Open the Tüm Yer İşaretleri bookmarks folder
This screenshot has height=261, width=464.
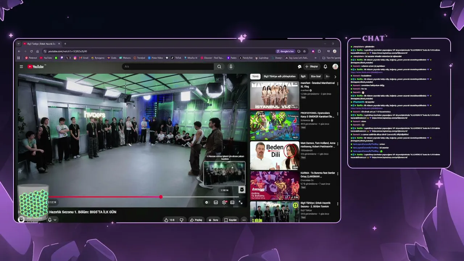pyautogui.click(x=331, y=58)
